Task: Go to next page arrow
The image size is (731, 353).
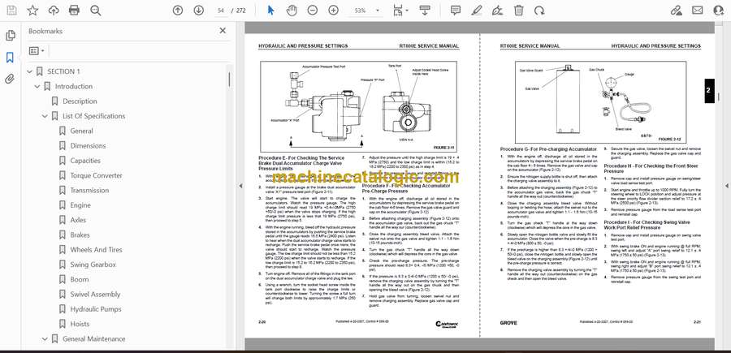Action: point(199,11)
